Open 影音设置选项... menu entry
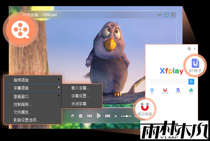 [x=33, y=120]
